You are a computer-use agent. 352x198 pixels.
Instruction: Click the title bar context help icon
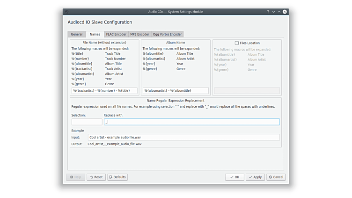pos(268,11)
